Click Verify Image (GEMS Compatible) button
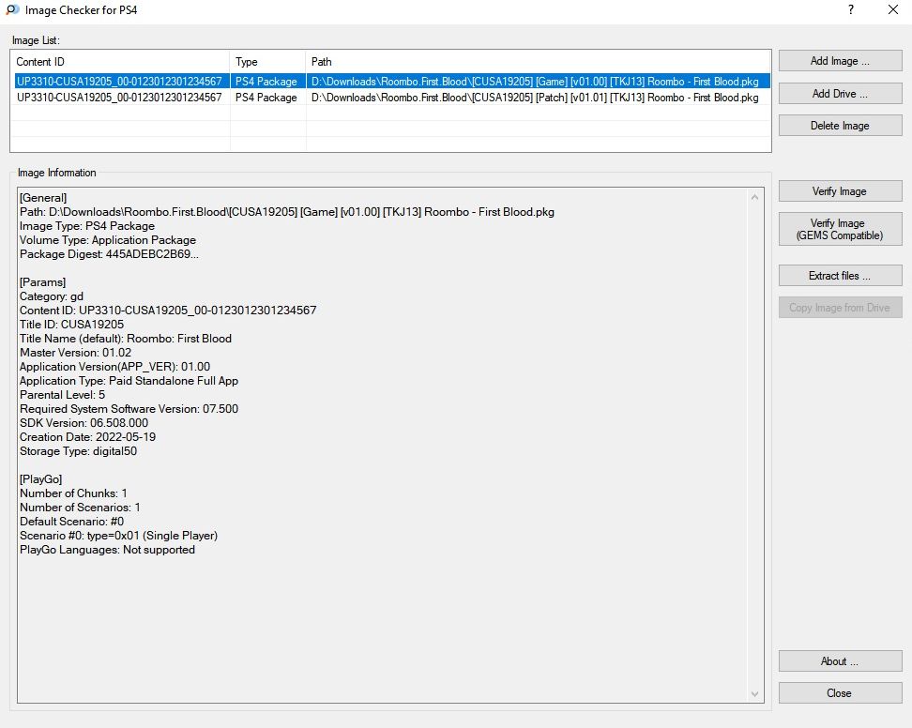The width and height of the screenshot is (912, 728). coord(840,229)
